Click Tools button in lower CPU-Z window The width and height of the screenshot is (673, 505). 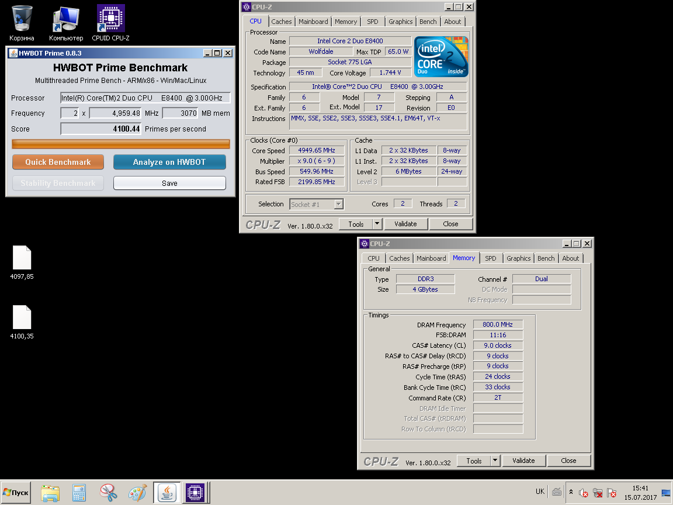point(474,461)
